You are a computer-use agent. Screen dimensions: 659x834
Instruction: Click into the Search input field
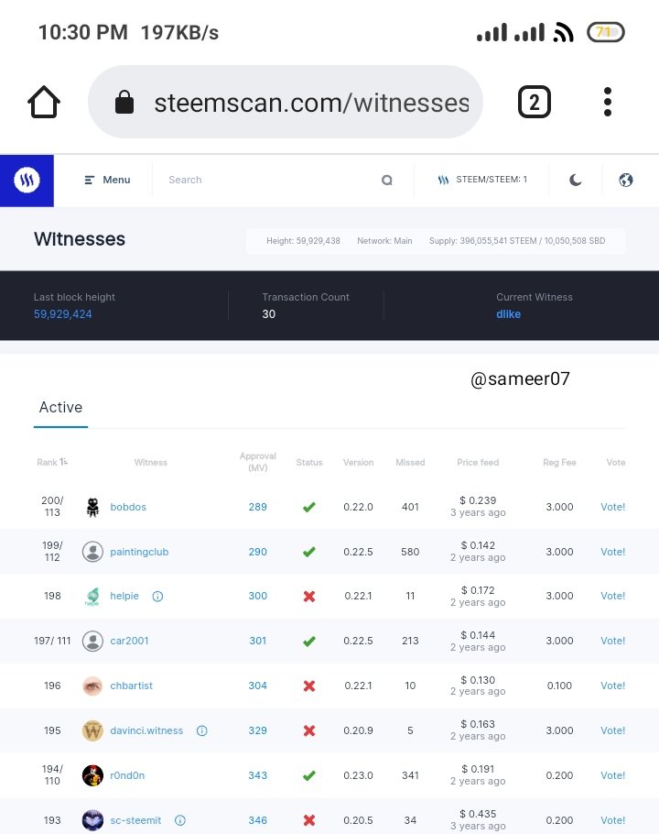click(265, 181)
